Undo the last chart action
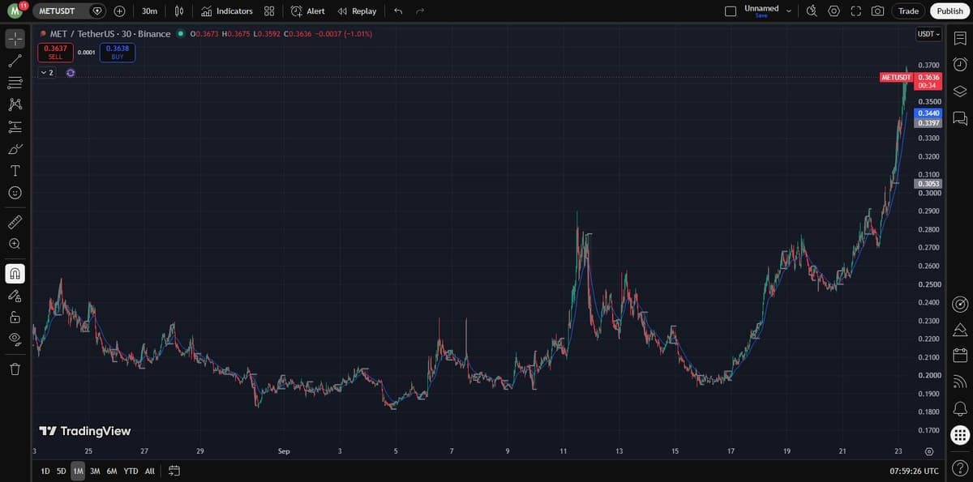 click(397, 11)
